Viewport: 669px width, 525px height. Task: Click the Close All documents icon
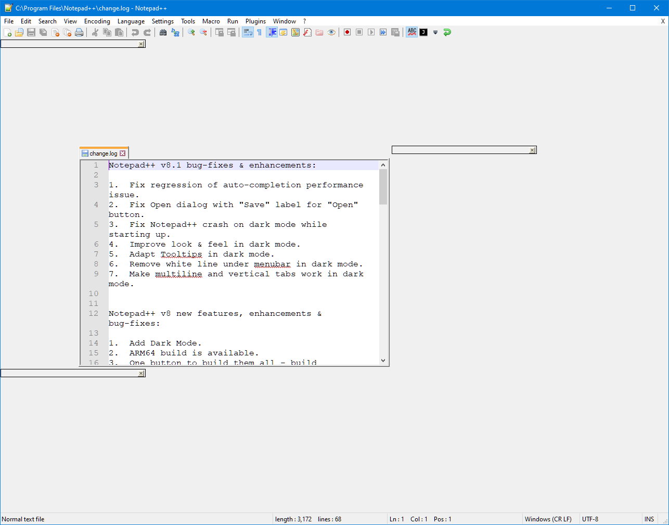(67, 32)
